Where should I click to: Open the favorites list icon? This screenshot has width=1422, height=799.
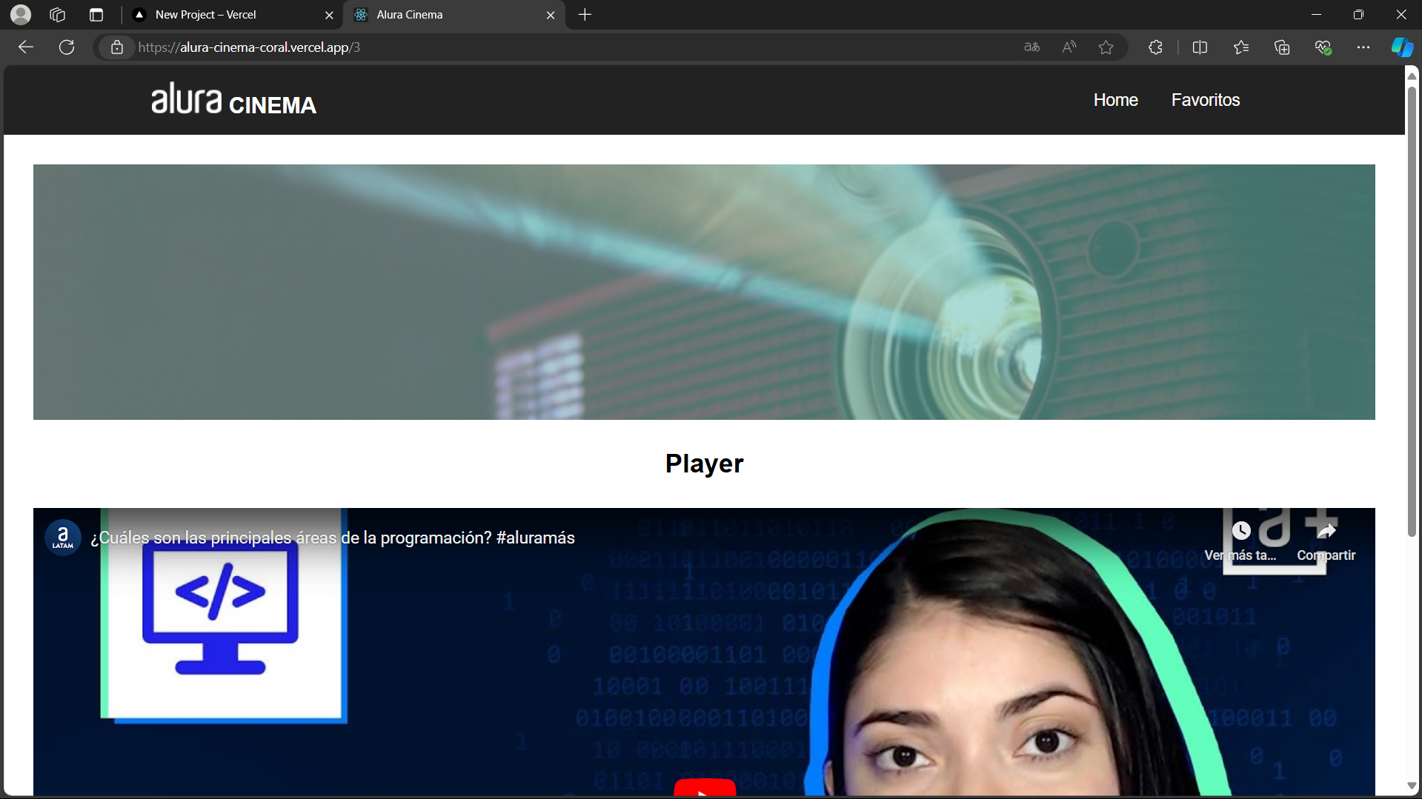tap(1241, 47)
